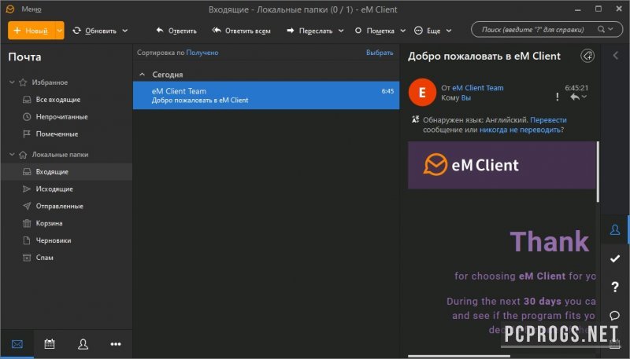The width and height of the screenshot is (630, 359).
Task: Click the Выбрать select link
Action: pyautogui.click(x=380, y=53)
